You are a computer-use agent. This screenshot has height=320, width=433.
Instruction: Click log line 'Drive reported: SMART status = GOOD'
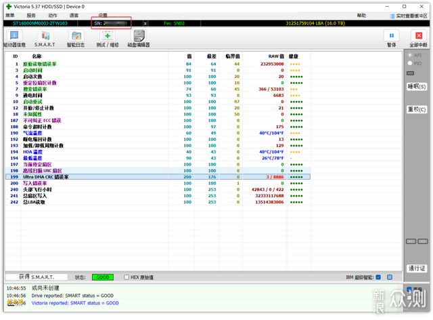pyautogui.click(x=72, y=296)
